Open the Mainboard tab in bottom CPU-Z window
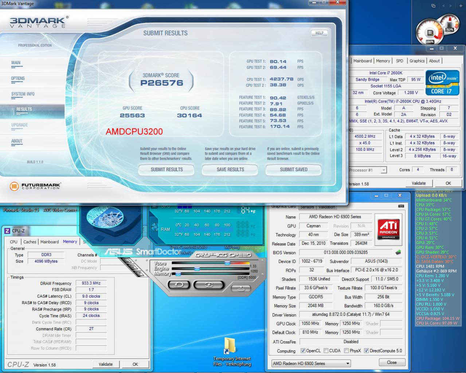 (x=50, y=242)
